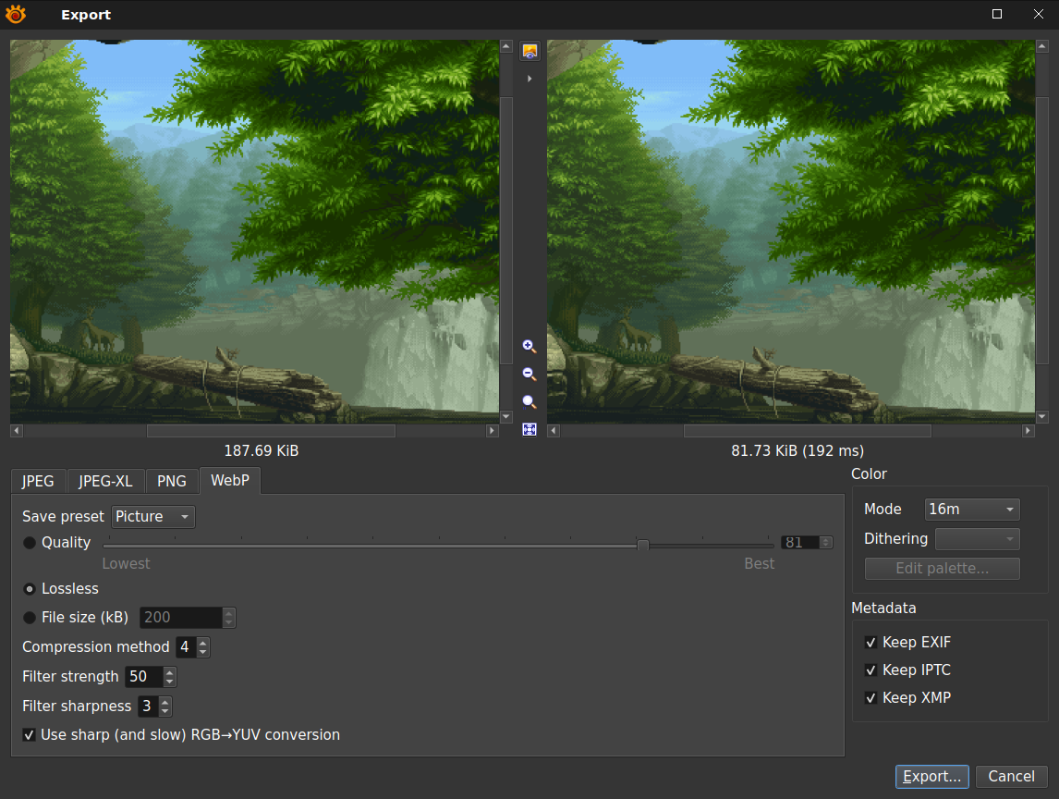Click the Metadata section heading

pyautogui.click(x=883, y=608)
